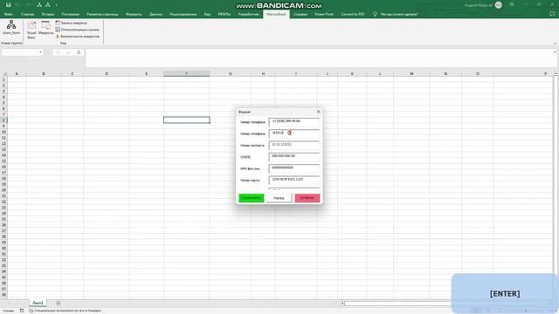
Task: Click horizontal scrollbar left arrow
Action: (x=342, y=304)
